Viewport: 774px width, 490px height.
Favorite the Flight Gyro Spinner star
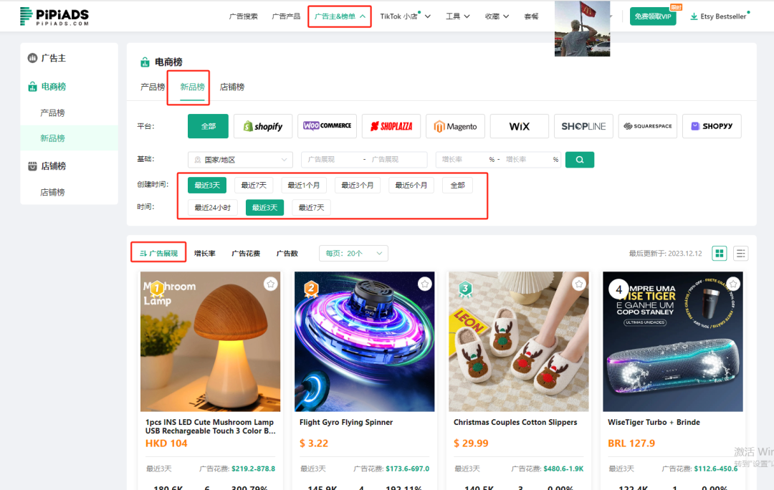[424, 284]
